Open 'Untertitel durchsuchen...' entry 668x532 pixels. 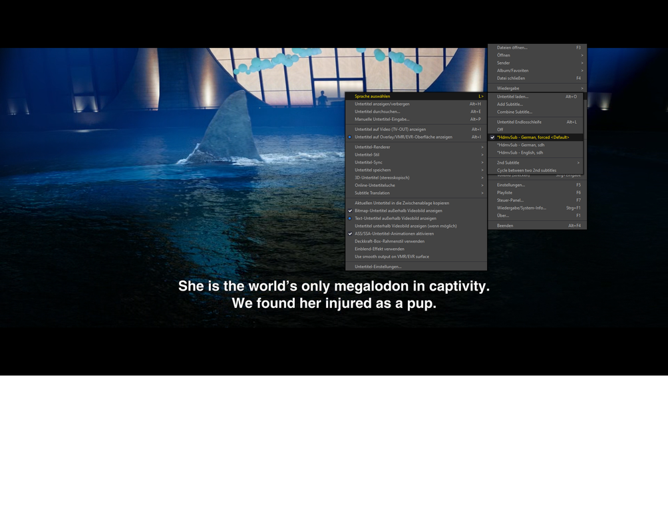tap(416, 112)
